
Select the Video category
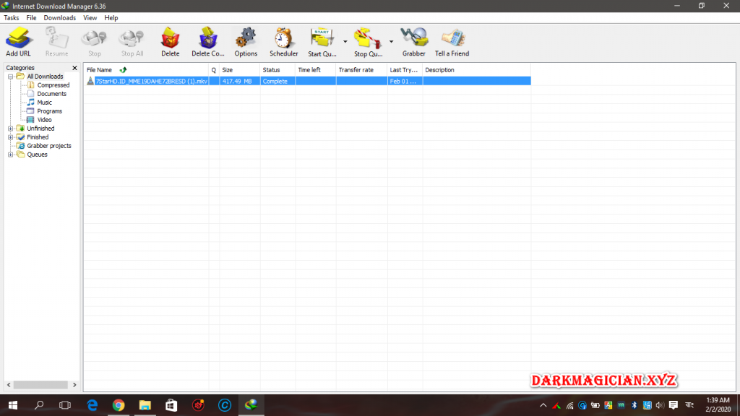[x=44, y=120]
